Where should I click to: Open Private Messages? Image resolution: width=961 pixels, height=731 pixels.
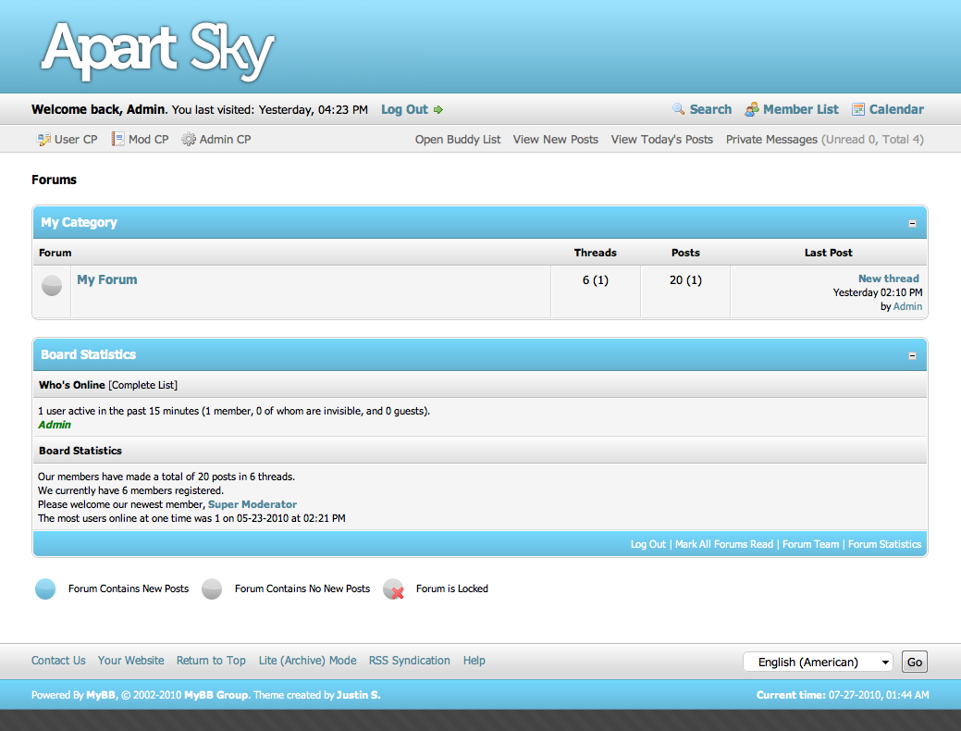[x=771, y=140]
